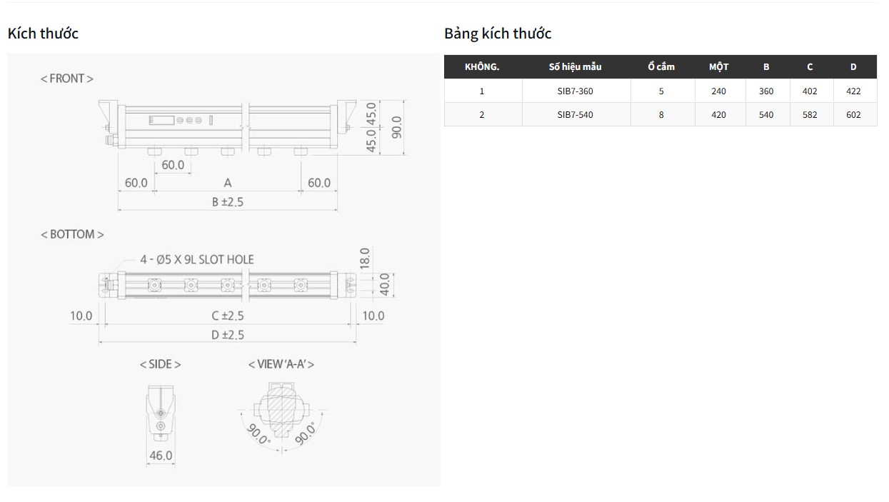Viewport: 889px width, 502px height.
Task: Click the B ±2.5 dimension label
Action: 228,202
